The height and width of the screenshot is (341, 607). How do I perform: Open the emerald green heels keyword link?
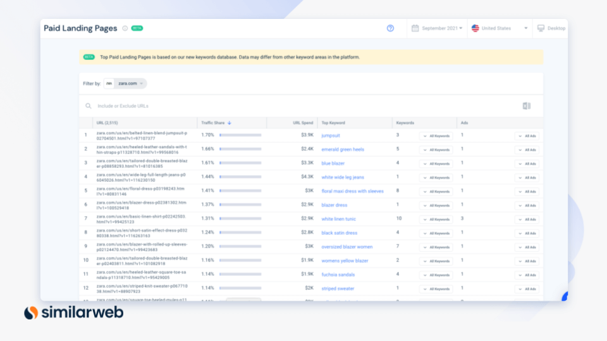click(343, 150)
